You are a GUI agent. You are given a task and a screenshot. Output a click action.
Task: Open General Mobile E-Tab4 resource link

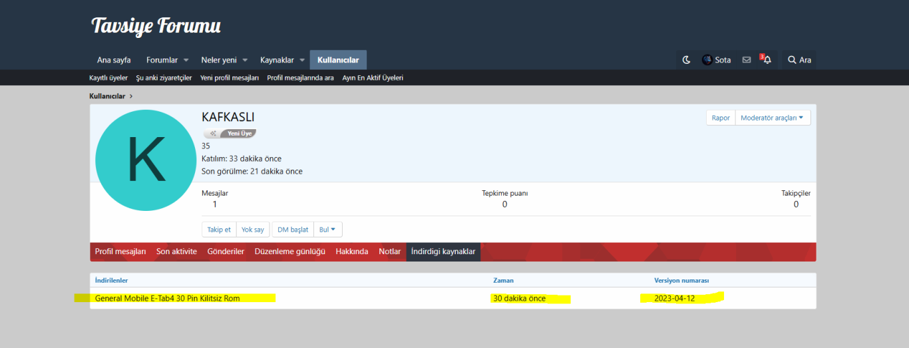pyautogui.click(x=167, y=298)
